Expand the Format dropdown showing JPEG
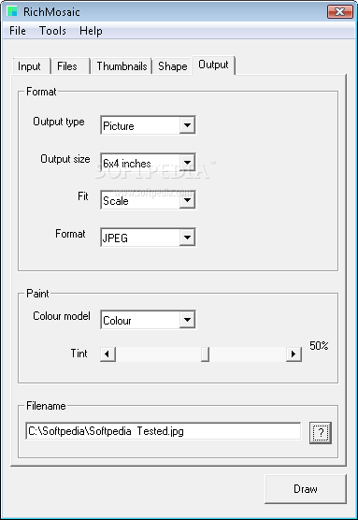The width and height of the screenshot is (358, 520). click(x=148, y=238)
